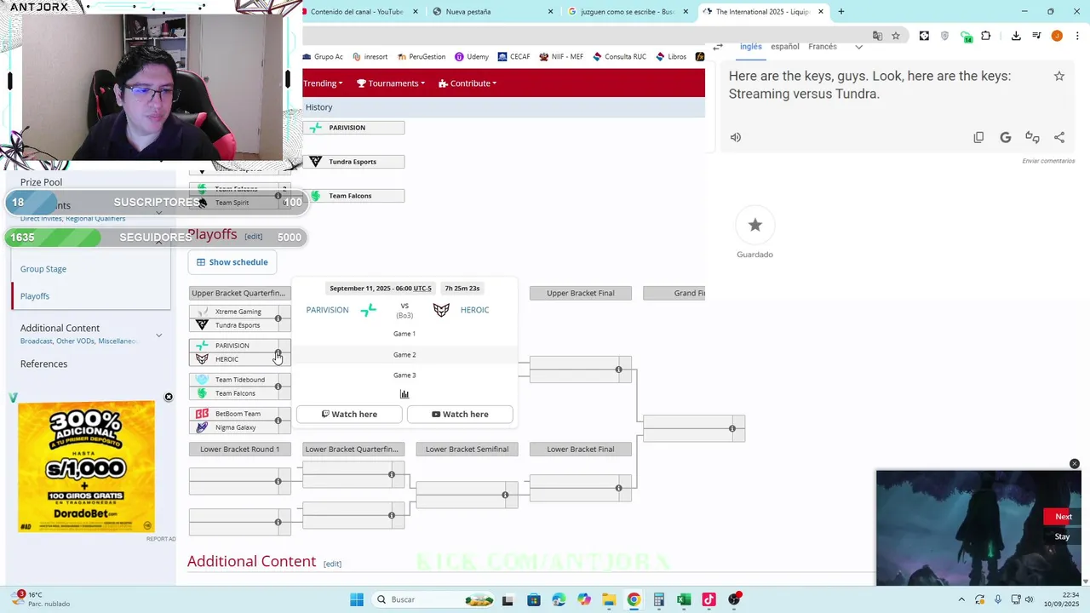Go to Playoffs in sidebar
Viewport: 1090px width, 613px height.
coord(35,296)
